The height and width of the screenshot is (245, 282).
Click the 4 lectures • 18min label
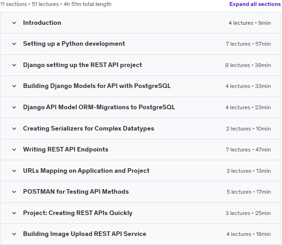tap(248, 234)
